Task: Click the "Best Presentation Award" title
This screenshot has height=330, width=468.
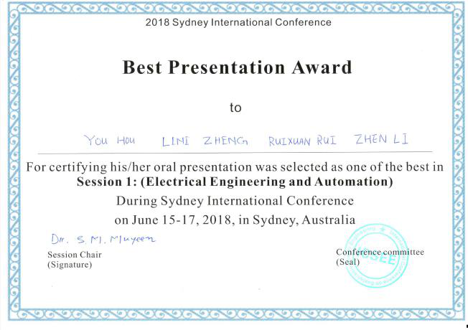Action: 237,68
